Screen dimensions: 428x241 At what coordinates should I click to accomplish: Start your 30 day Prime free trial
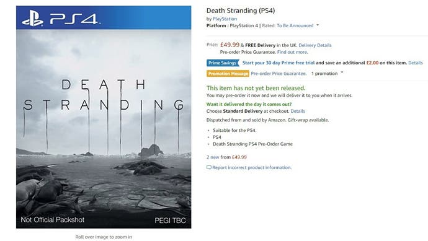pos(279,63)
